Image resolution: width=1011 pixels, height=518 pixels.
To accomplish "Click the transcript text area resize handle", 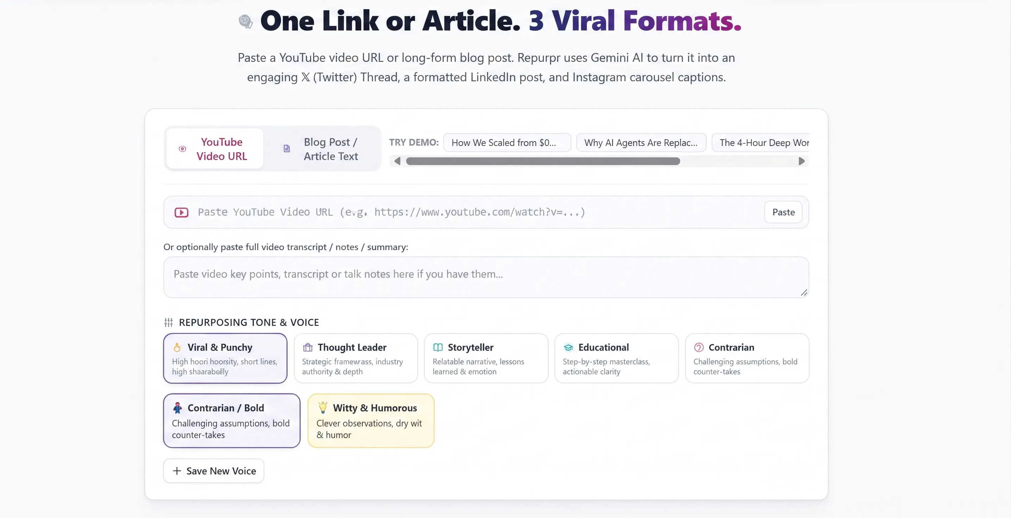I will pyautogui.click(x=804, y=292).
